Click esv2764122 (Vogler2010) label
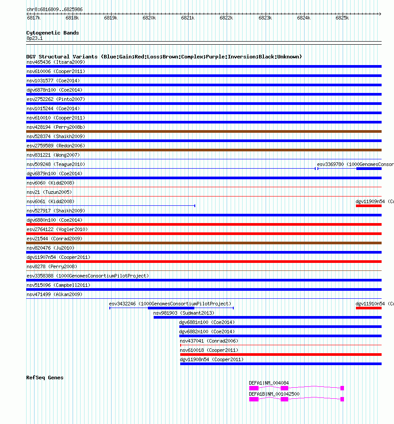The height and width of the screenshot is (424, 394). pyautogui.click(x=57, y=229)
